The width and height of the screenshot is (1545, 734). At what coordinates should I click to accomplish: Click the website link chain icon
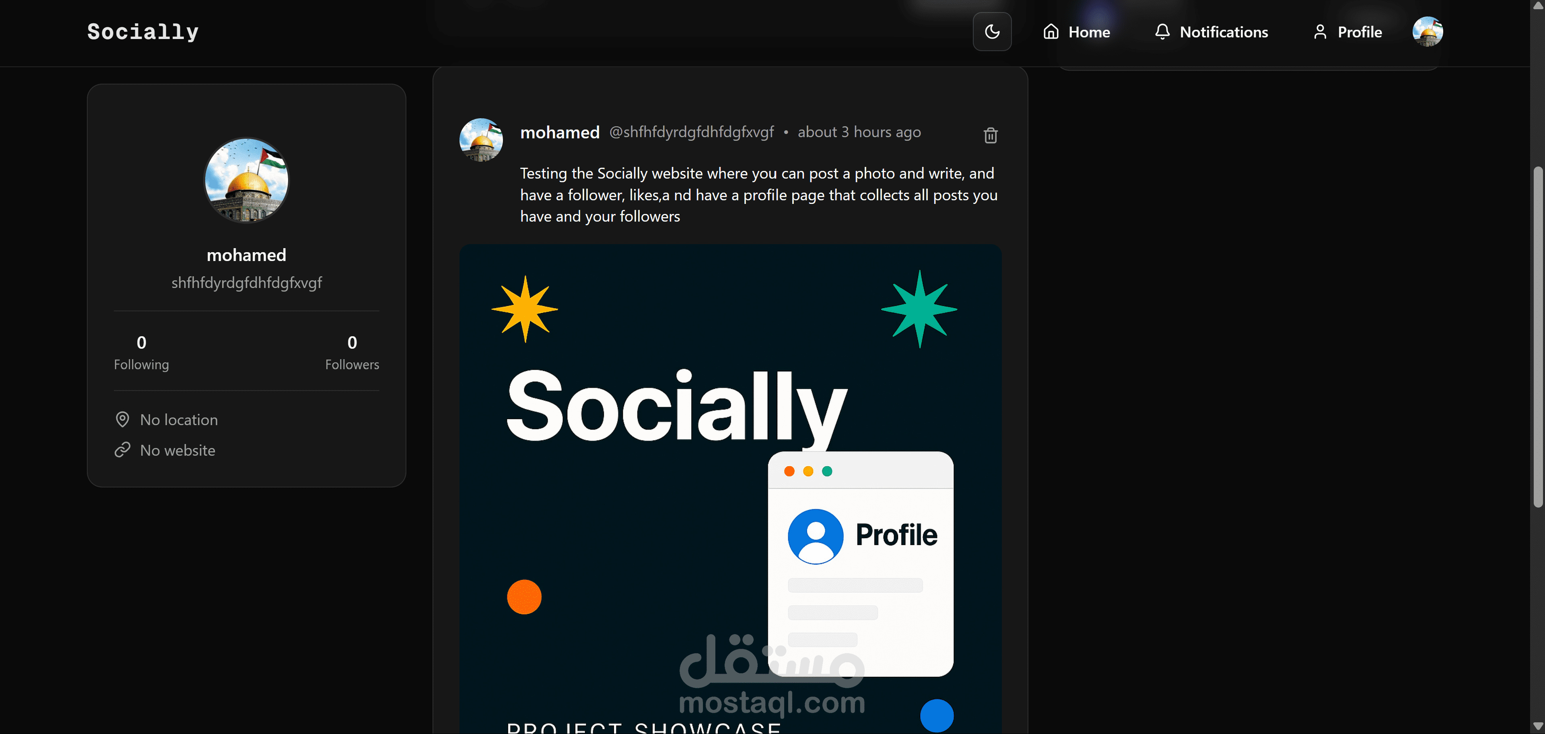(122, 450)
